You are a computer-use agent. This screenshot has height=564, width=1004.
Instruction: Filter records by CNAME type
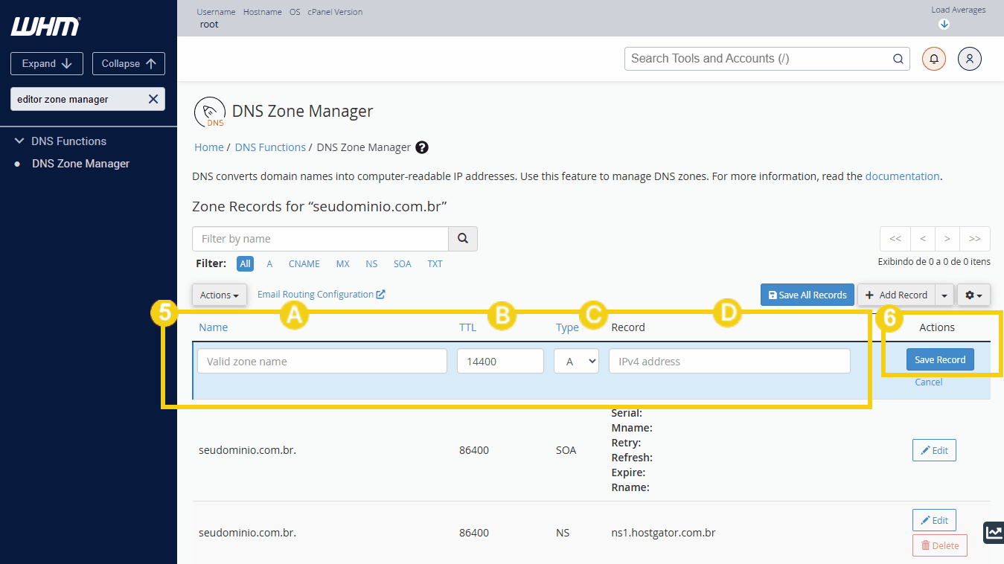coord(304,263)
